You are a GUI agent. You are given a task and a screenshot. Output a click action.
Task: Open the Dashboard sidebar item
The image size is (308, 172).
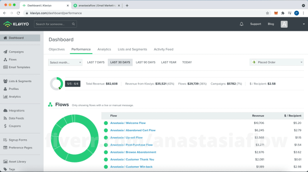pyautogui.click(x=20, y=38)
